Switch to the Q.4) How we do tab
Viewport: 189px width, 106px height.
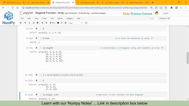pyautogui.click(x=137, y=3)
